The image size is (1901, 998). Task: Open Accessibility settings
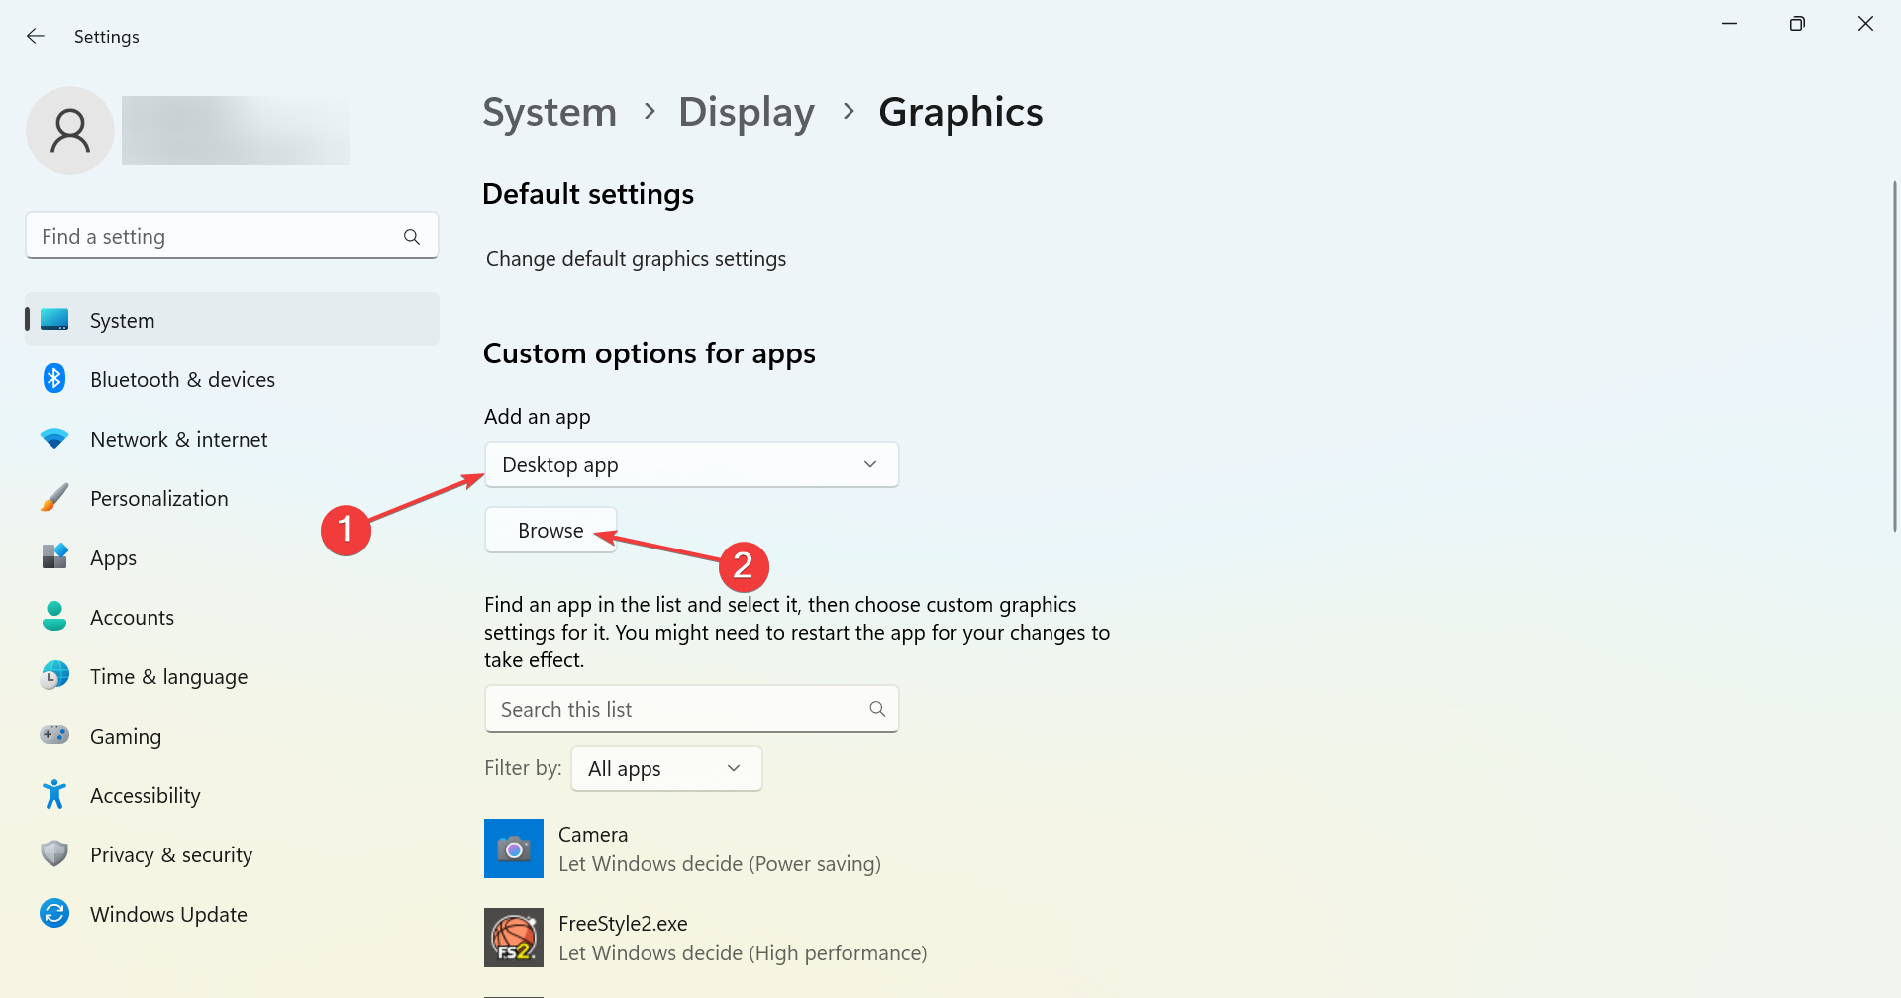[232, 795]
